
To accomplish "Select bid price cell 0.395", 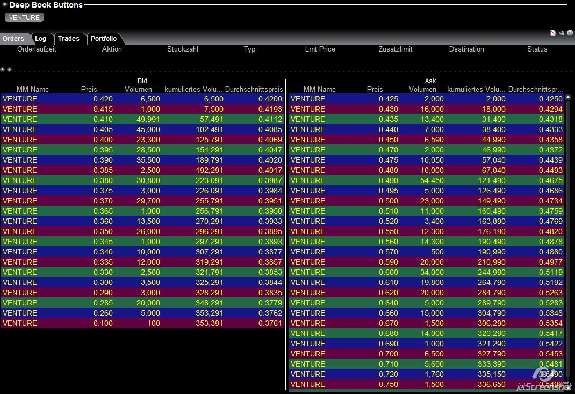I will pyautogui.click(x=103, y=150).
